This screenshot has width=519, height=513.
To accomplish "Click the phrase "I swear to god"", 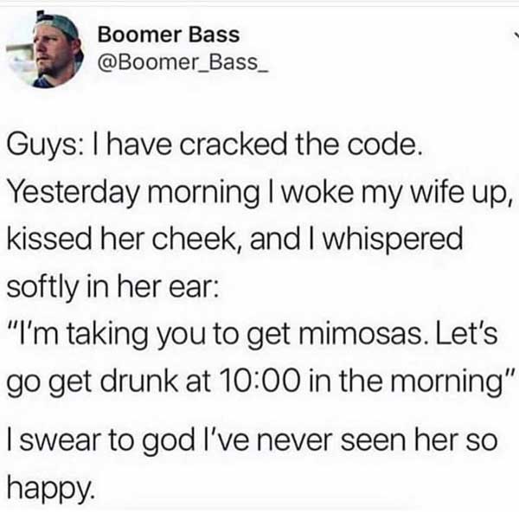I will (x=101, y=441).
